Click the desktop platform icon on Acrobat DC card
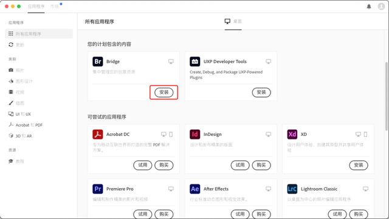 click(164, 134)
